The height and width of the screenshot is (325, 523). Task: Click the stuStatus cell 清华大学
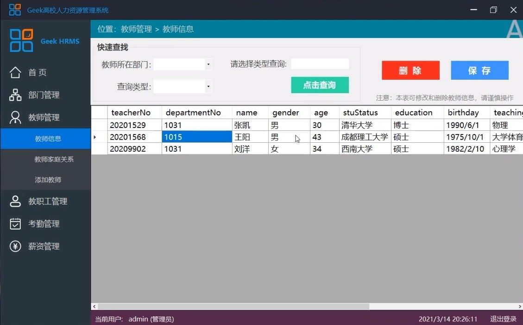pyautogui.click(x=365, y=125)
